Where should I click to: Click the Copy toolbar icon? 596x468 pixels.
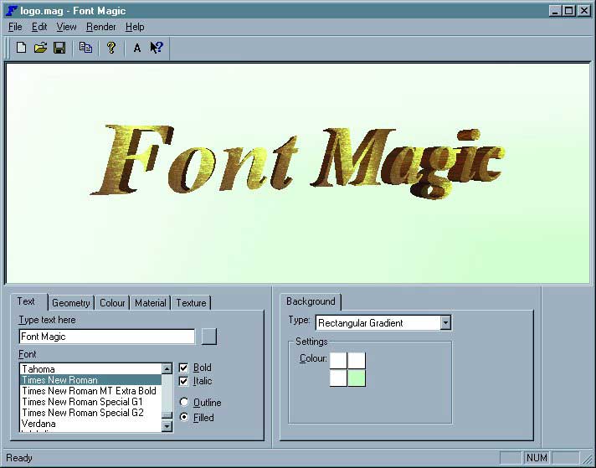(x=85, y=48)
